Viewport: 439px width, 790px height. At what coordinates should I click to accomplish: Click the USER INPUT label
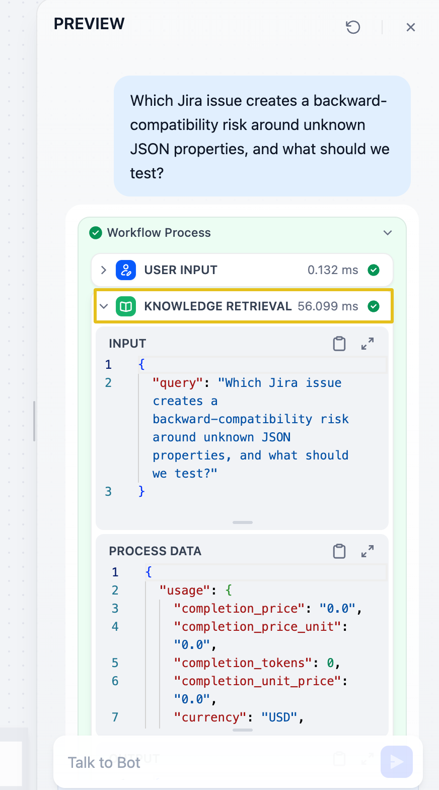coord(181,270)
